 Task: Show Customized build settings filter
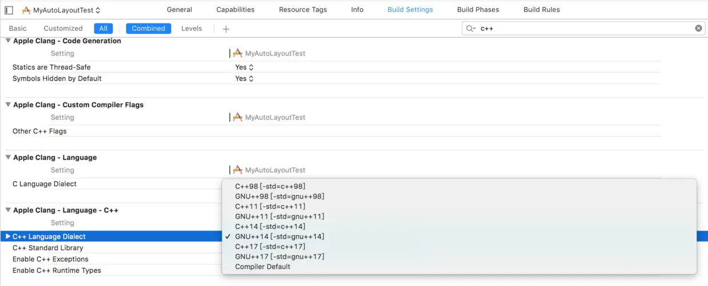tap(63, 29)
